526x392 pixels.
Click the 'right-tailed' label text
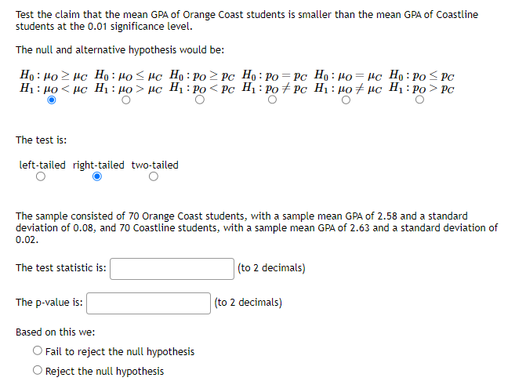click(99, 165)
